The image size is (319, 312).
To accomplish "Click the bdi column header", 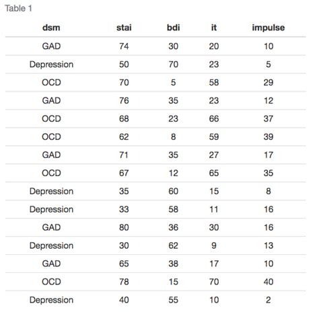I will click(173, 28).
